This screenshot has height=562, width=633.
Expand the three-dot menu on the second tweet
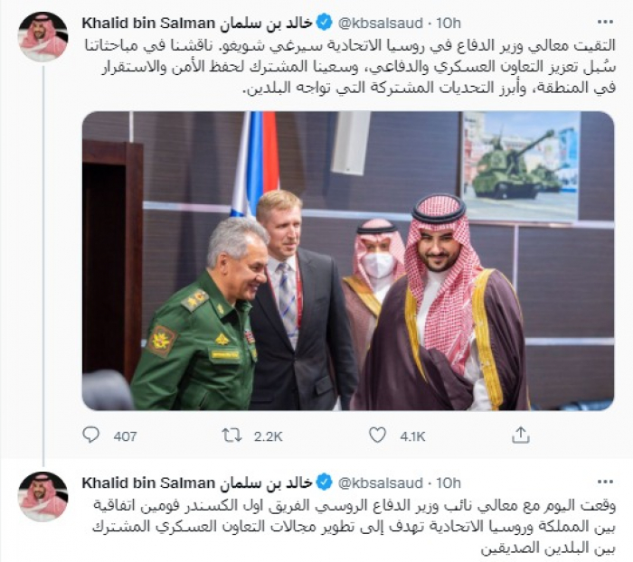tap(601, 482)
